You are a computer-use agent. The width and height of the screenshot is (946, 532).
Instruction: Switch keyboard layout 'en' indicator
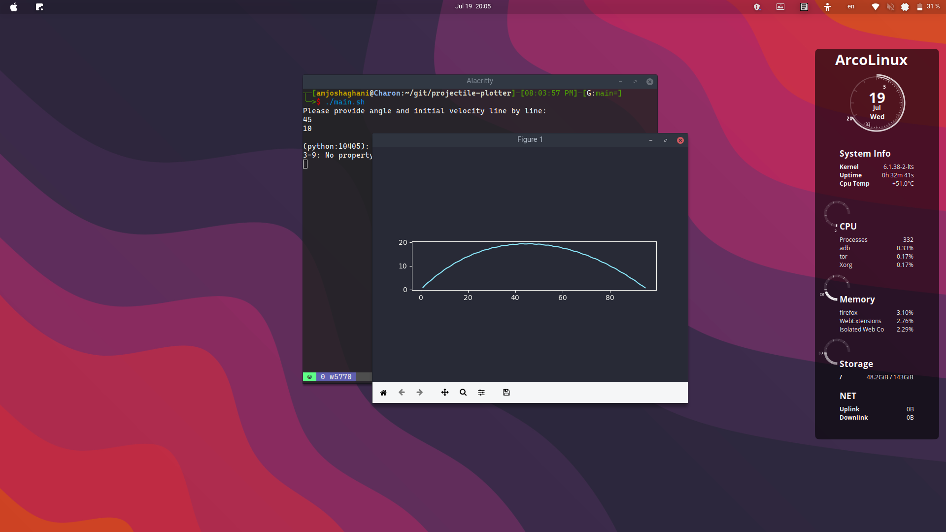(x=851, y=6)
